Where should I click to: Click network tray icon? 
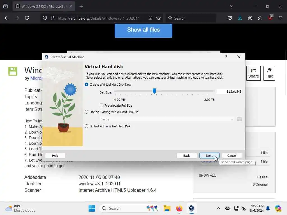(x=236, y=208)
